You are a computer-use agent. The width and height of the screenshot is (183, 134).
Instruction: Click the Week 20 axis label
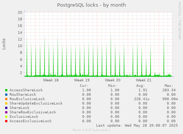pos(113,80)
